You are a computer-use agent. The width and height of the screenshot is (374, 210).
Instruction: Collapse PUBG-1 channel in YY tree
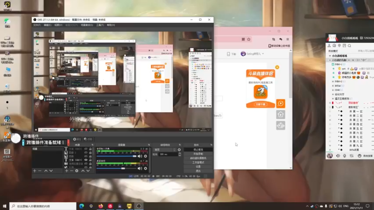pyautogui.click(x=333, y=64)
